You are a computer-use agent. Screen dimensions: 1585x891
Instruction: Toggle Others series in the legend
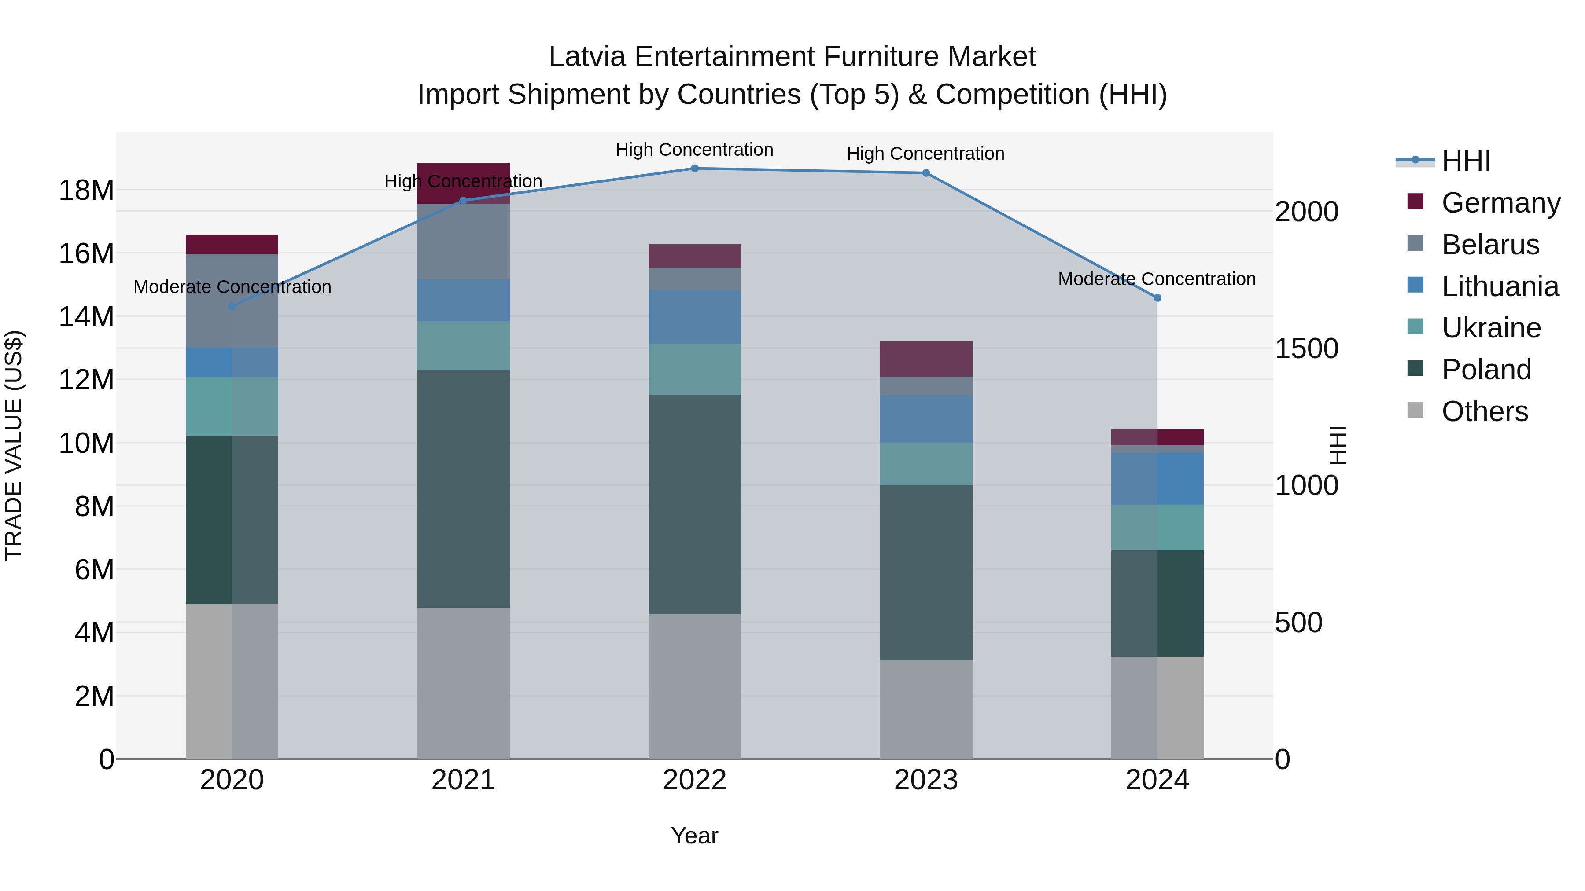point(1467,411)
